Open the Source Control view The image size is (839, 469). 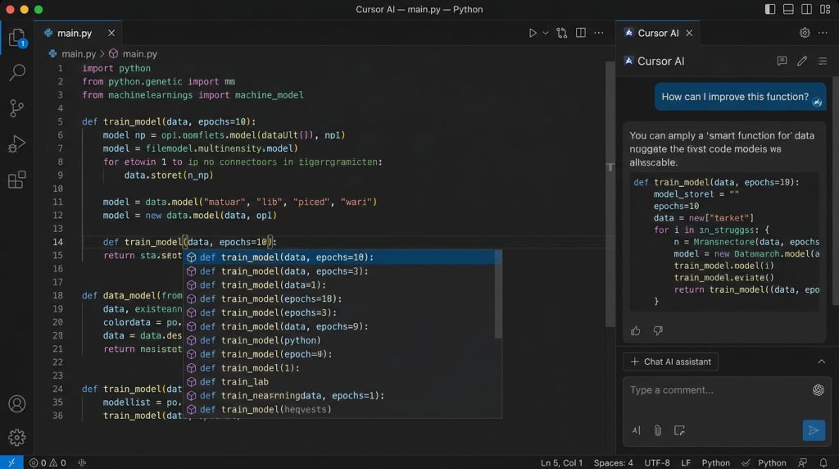17,108
